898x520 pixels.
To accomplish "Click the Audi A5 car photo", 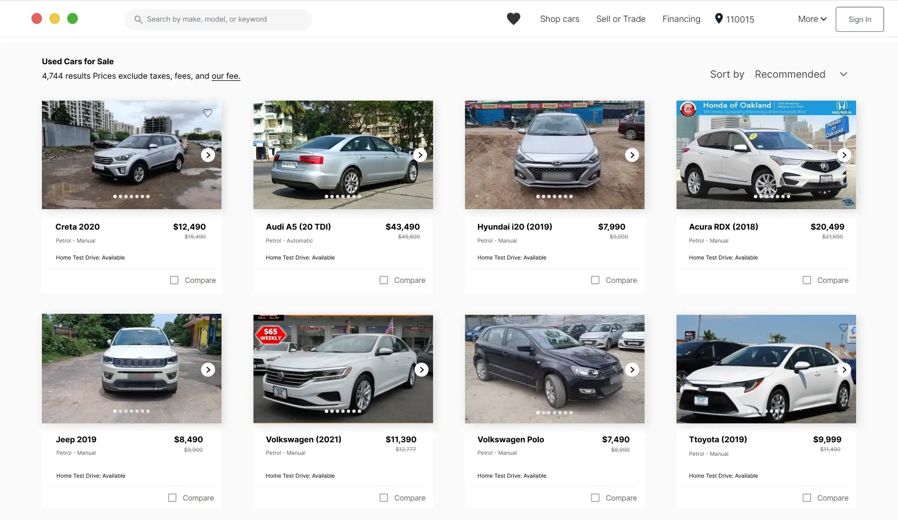I will [343, 155].
